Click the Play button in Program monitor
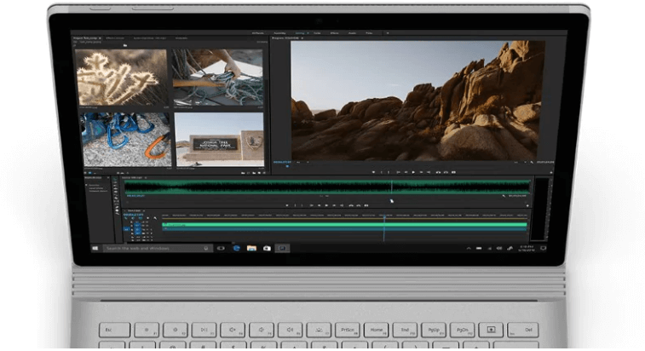 point(413,172)
